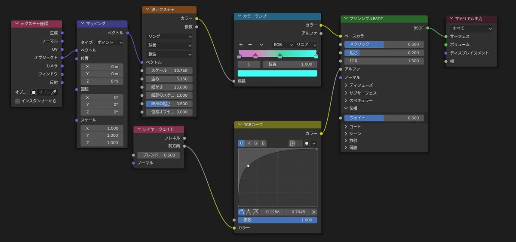Image resolution: width=516 pixels, height=242 pixels.
Task: Edit the 位置 field in Color Ramp
Action: point(290,64)
